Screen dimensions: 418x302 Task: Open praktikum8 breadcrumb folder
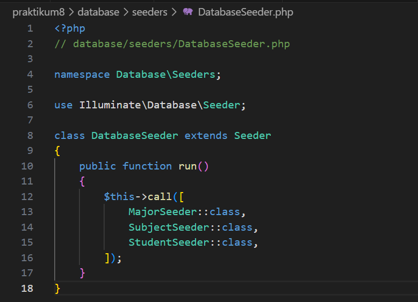[39, 12]
